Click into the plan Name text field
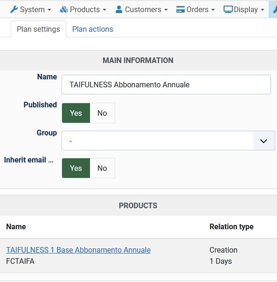Viewport: 277px width, 282px height. click(166, 85)
